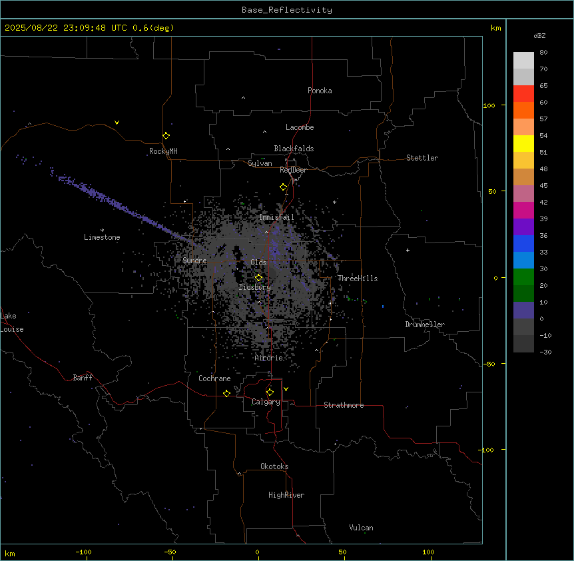The width and height of the screenshot is (574, 561).
Task: Click the asterisk marker above Limestone
Action: (102, 231)
